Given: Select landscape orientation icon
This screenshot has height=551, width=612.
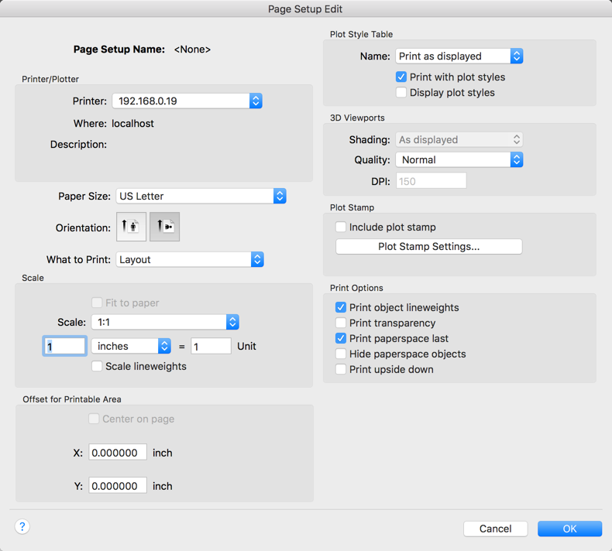Looking at the screenshot, I should tap(164, 227).
